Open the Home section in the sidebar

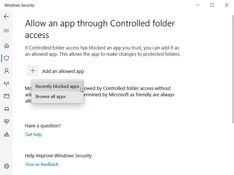7,46
